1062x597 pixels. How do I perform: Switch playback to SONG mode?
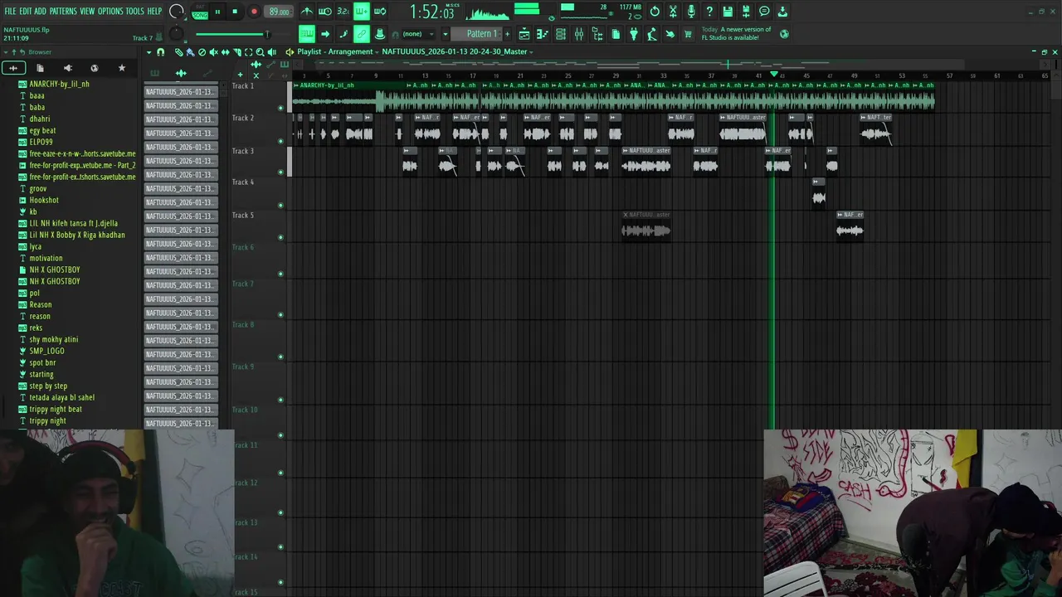point(200,15)
